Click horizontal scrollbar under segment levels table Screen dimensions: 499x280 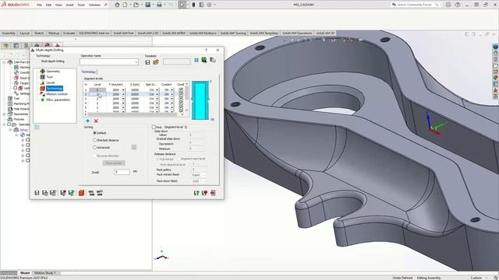[x=133, y=114]
